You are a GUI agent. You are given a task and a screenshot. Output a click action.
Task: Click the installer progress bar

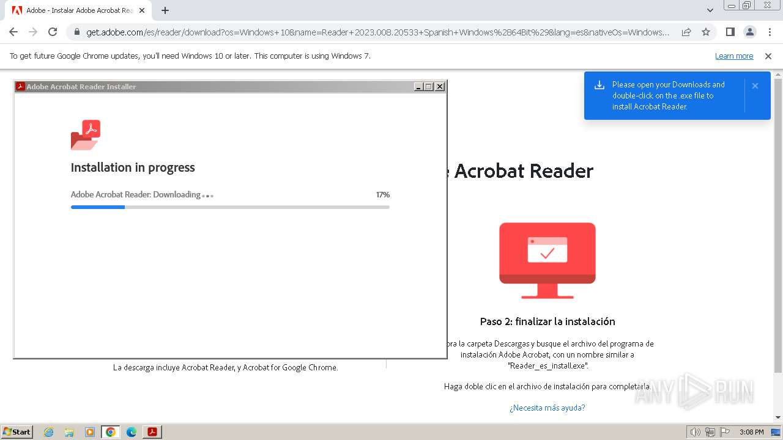pyautogui.click(x=230, y=207)
